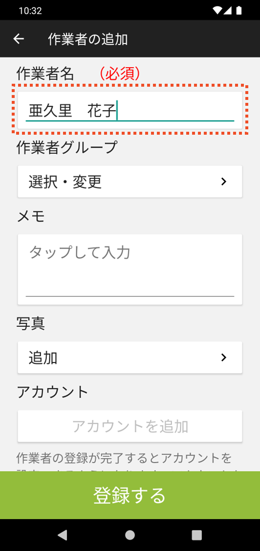
Task: Click the red (必須) label
Action: 120,74
